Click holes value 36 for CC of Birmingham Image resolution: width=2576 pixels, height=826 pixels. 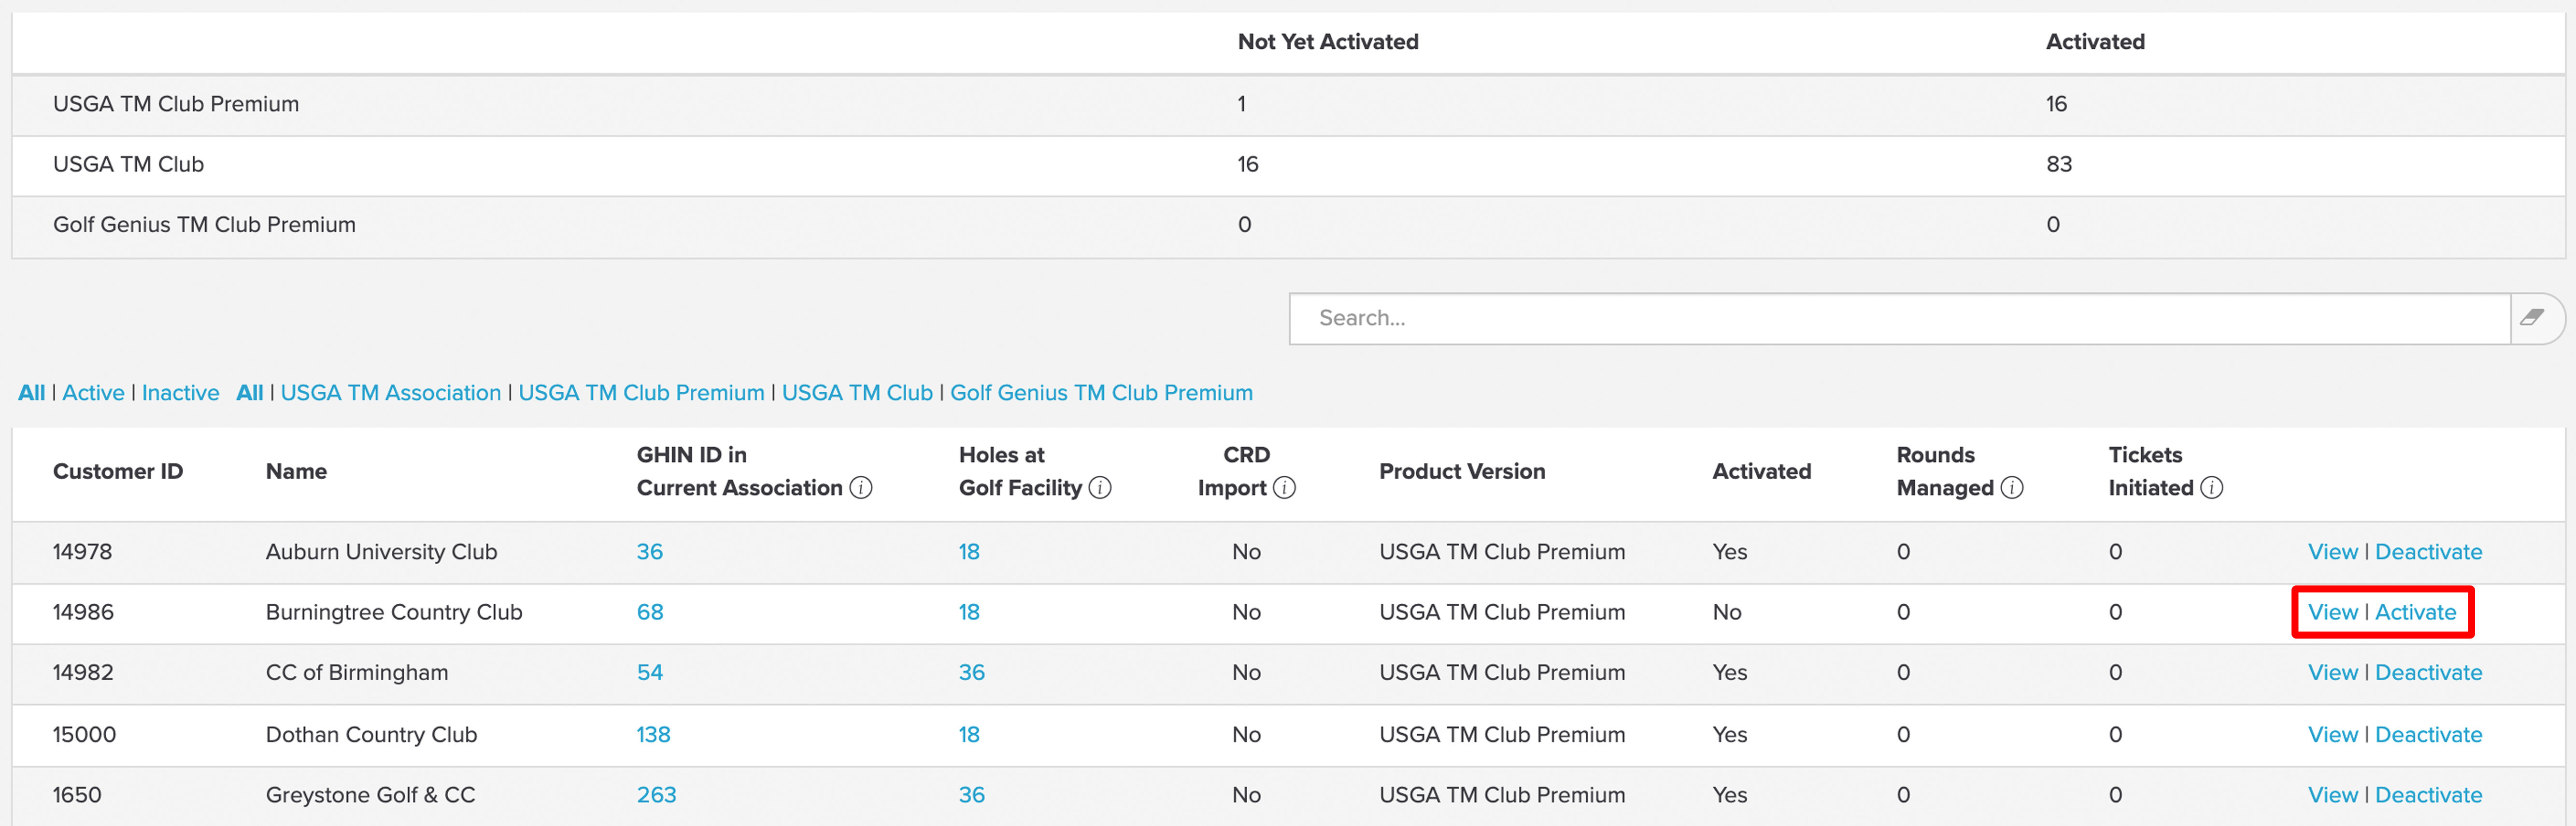tap(972, 673)
